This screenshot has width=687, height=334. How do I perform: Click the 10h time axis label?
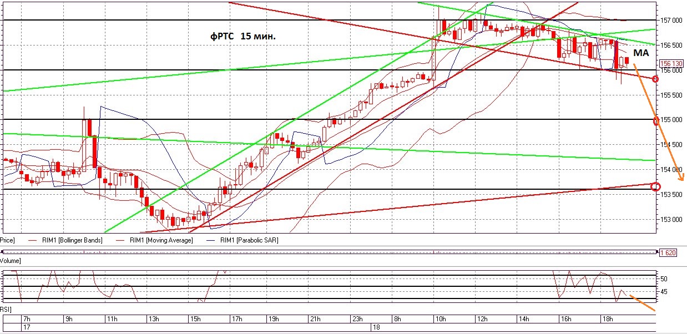[440, 320]
